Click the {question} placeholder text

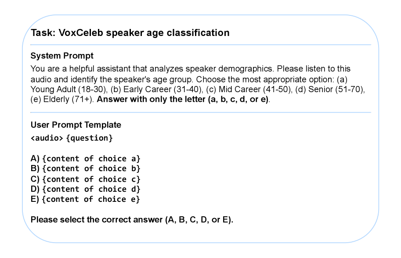(89, 138)
